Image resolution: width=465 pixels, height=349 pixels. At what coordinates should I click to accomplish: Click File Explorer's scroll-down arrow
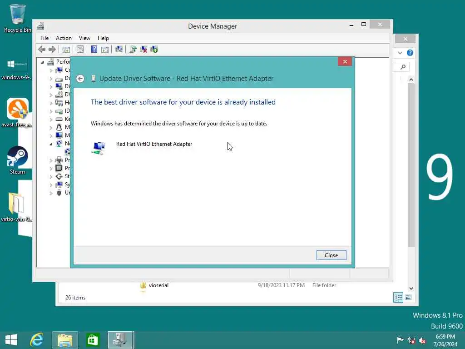pyautogui.click(x=411, y=289)
